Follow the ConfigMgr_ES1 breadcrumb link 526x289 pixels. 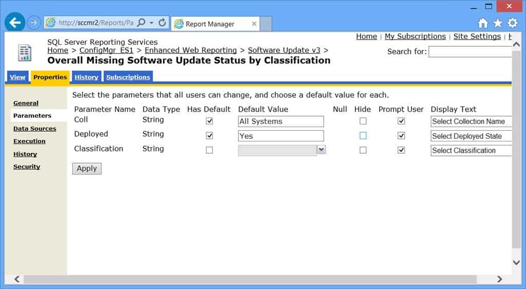106,50
